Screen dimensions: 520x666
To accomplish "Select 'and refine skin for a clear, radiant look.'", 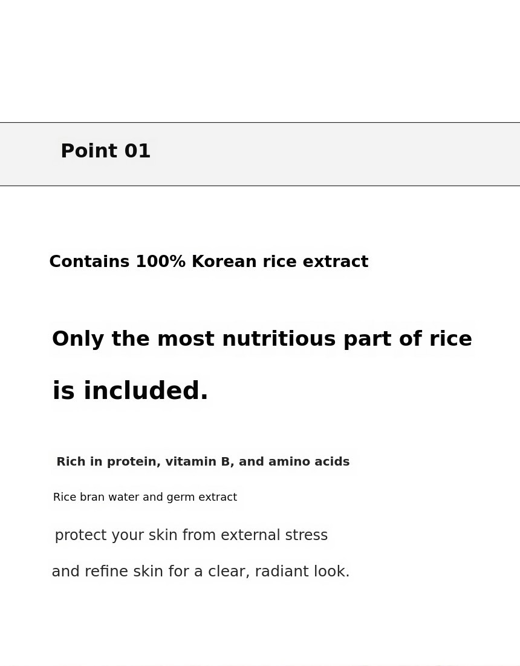I will pyautogui.click(x=201, y=572).
